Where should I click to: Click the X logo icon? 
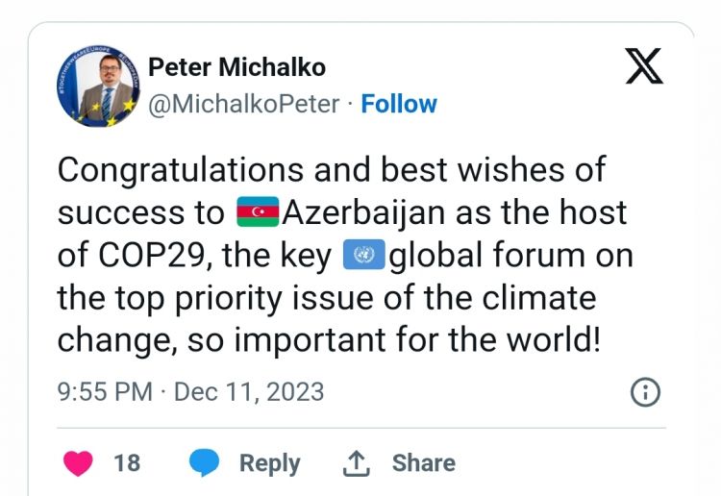[643, 68]
